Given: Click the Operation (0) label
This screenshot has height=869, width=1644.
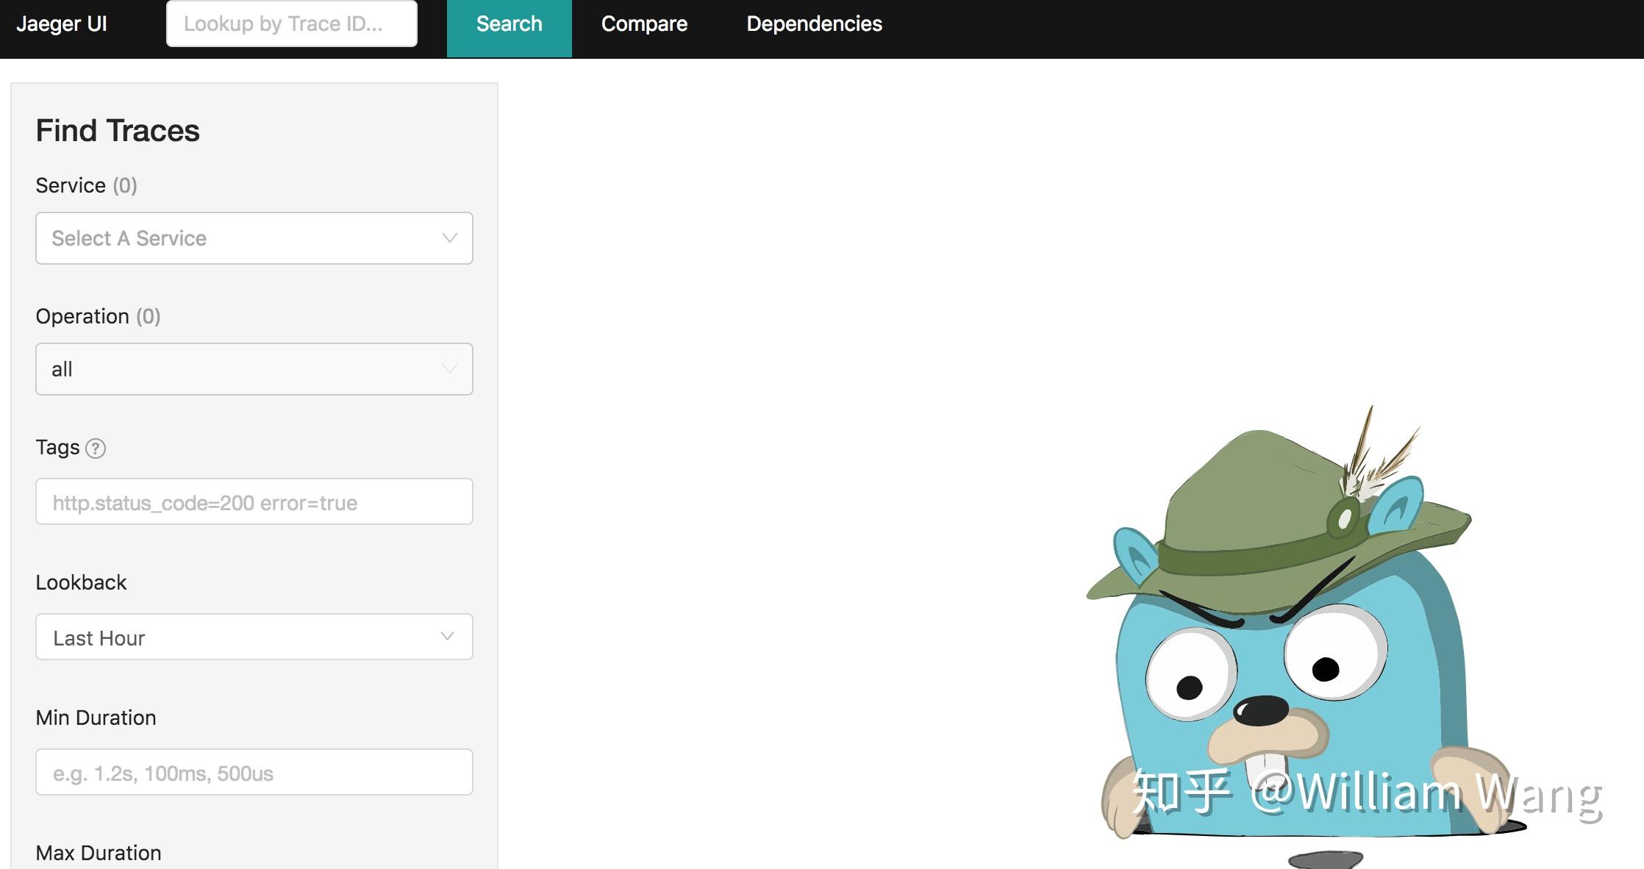Looking at the screenshot, I should pos(98,317).
